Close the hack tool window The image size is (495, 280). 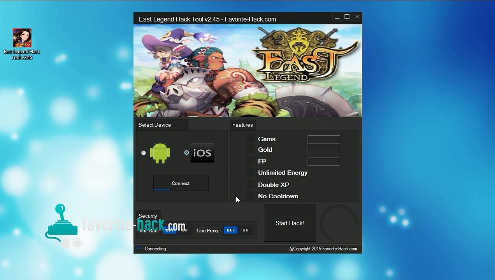(x=357, y=17)
